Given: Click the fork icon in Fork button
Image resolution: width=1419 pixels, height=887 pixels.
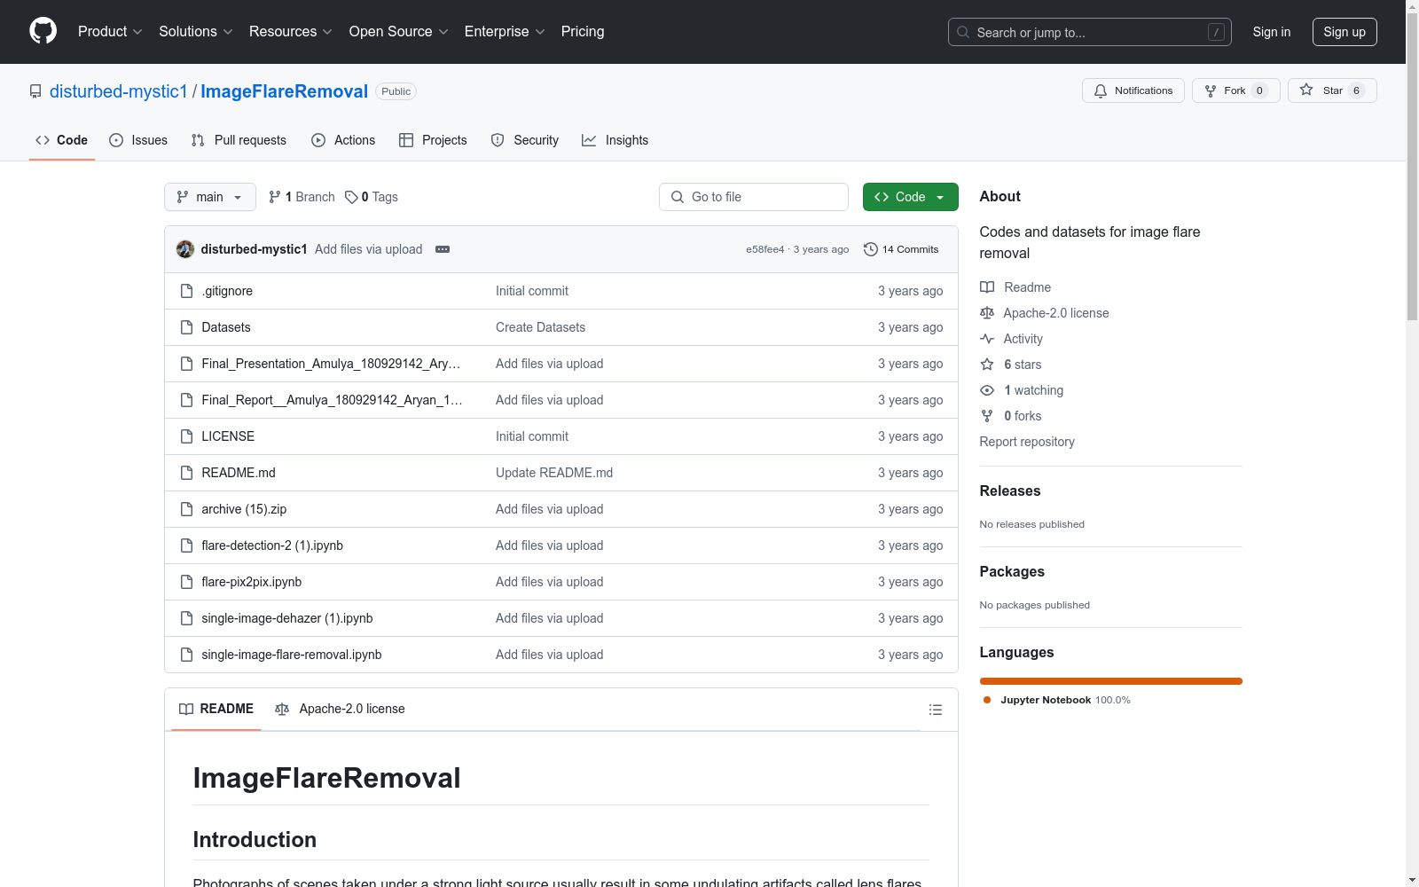Looking at the screenshot, I should pos(1211,90).
